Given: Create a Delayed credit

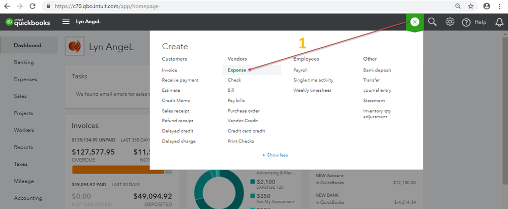Looking at the screenshot, I should (177, 131).
